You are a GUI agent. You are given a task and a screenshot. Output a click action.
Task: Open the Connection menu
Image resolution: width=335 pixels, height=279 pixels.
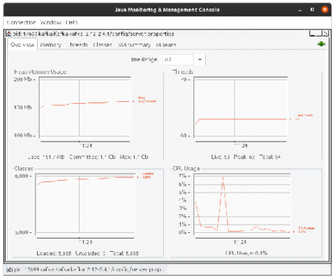click(21, 22)
